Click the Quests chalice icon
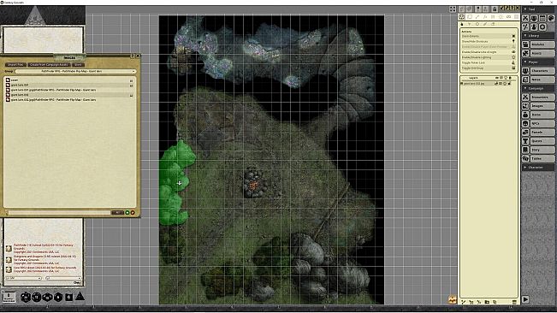The image size is (557, 313). pyautogui.click(x=525, y=141)
